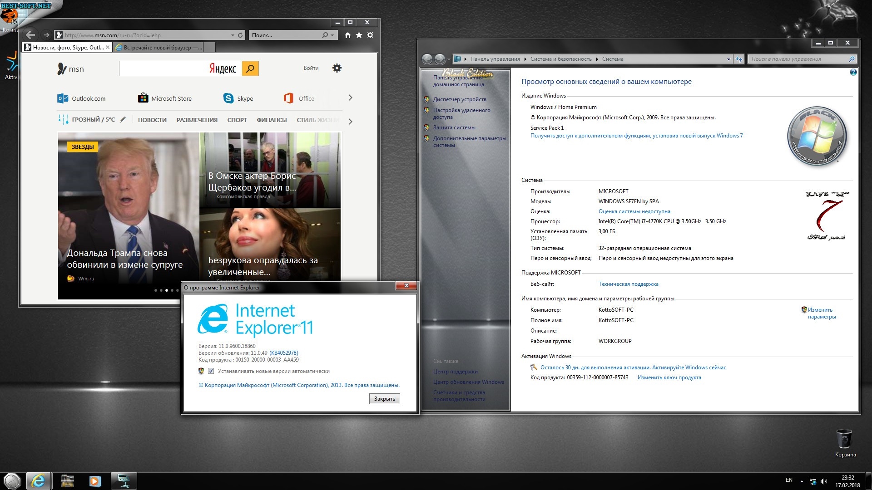
Task: Expand the IE address bar dropdown
Action: tap(233, 35)
